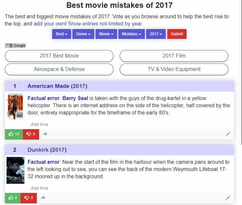Expand the Mistakes dropdown
242x205 pixels.
tap(131, 34)
